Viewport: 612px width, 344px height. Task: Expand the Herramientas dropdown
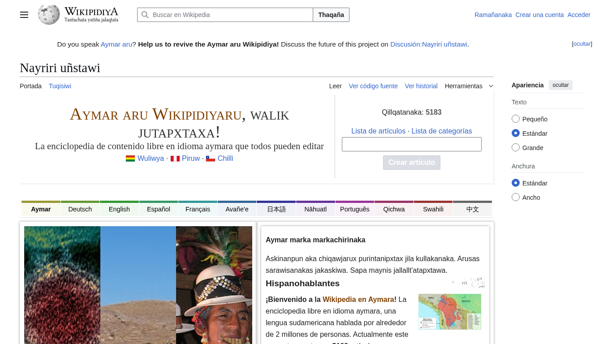tap(469, 86)
